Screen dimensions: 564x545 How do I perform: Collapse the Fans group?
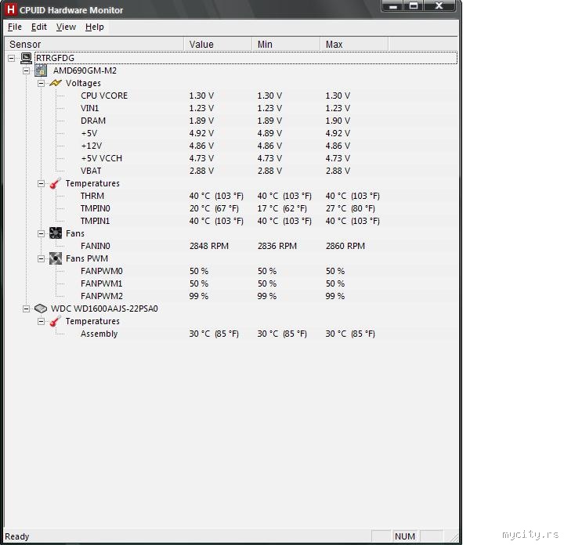tap(41, 233)
